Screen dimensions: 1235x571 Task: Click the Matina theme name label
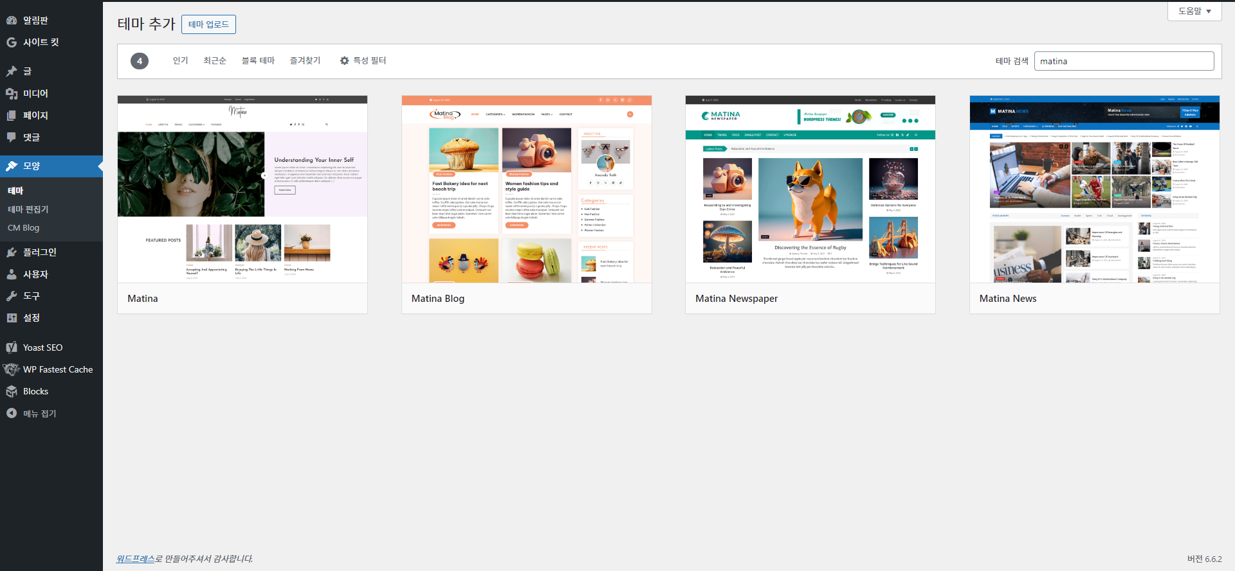point(143,299)
